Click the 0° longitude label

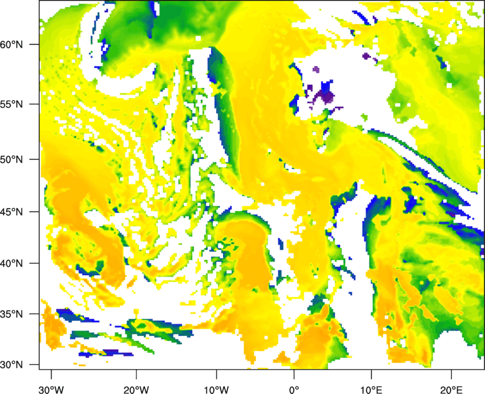294,390
